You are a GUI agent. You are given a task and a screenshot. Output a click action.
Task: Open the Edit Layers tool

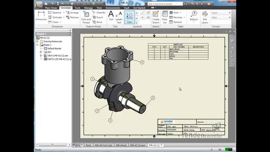pos(205,17)
